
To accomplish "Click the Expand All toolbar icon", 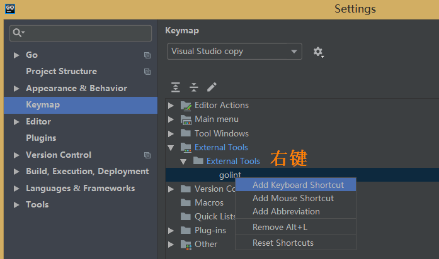I will point(176,87).
